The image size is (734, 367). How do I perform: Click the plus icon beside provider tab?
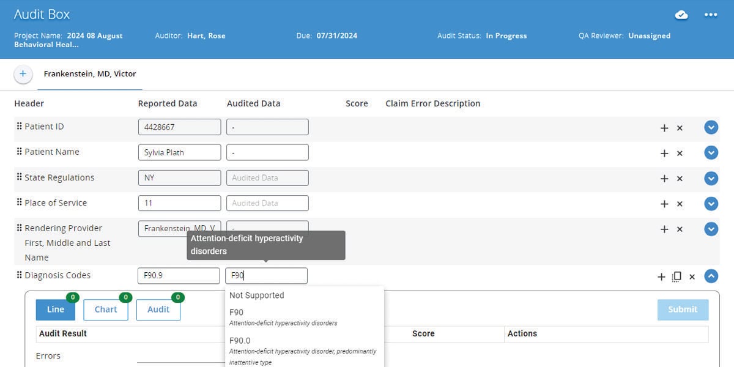23,74
